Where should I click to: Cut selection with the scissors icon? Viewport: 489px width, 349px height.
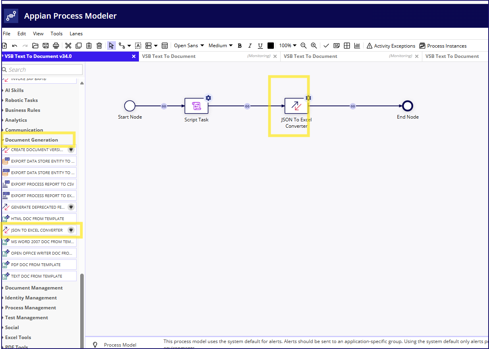tap(68, 46)
